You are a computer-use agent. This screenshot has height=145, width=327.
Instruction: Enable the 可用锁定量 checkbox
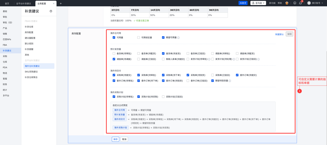coord(139,37)
